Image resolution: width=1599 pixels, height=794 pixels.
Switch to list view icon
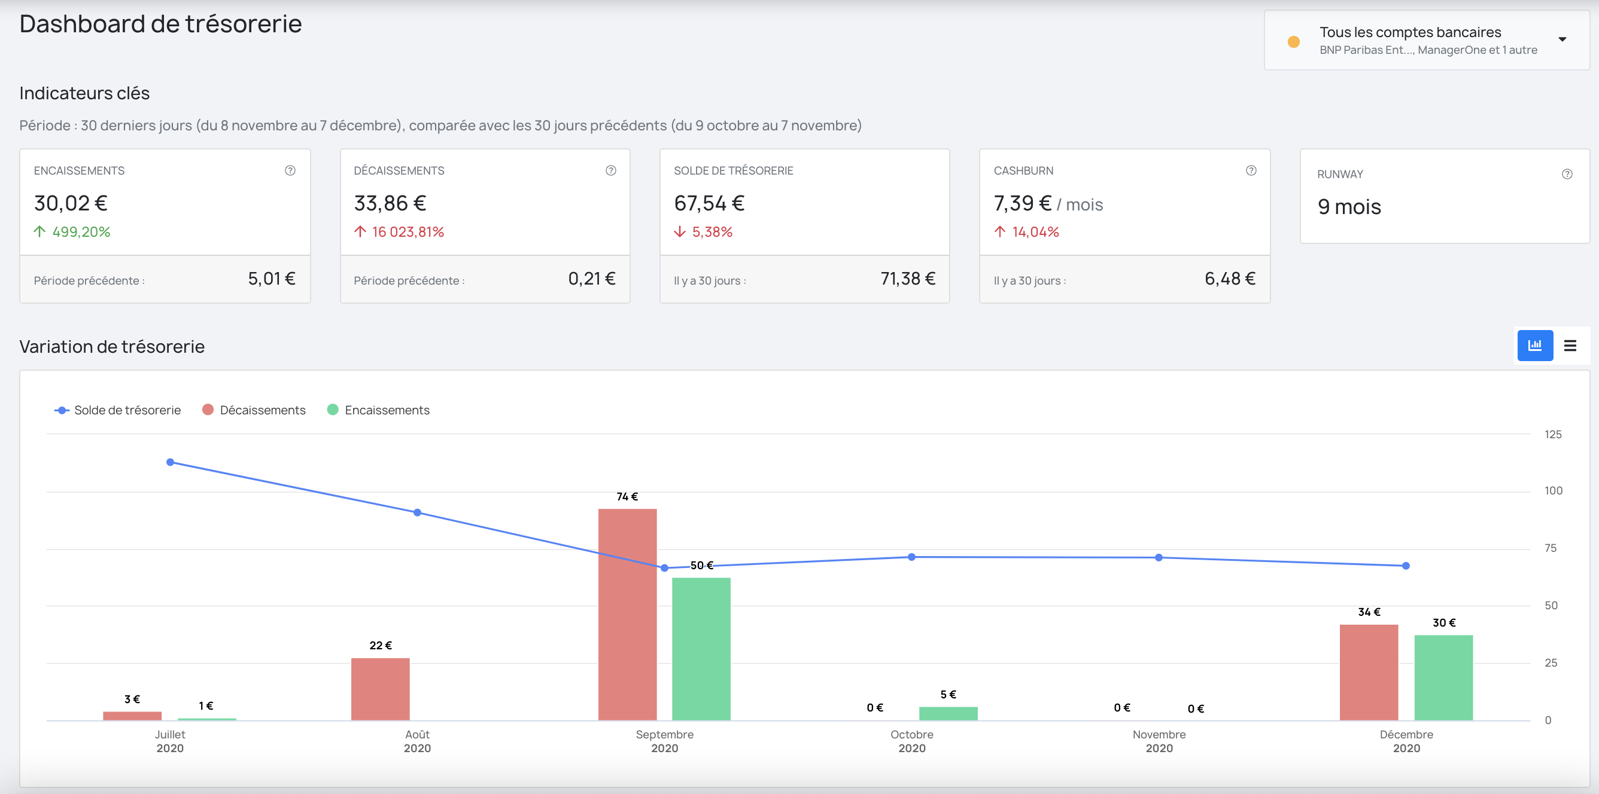pyautogui.click(x=1570, y=346)
